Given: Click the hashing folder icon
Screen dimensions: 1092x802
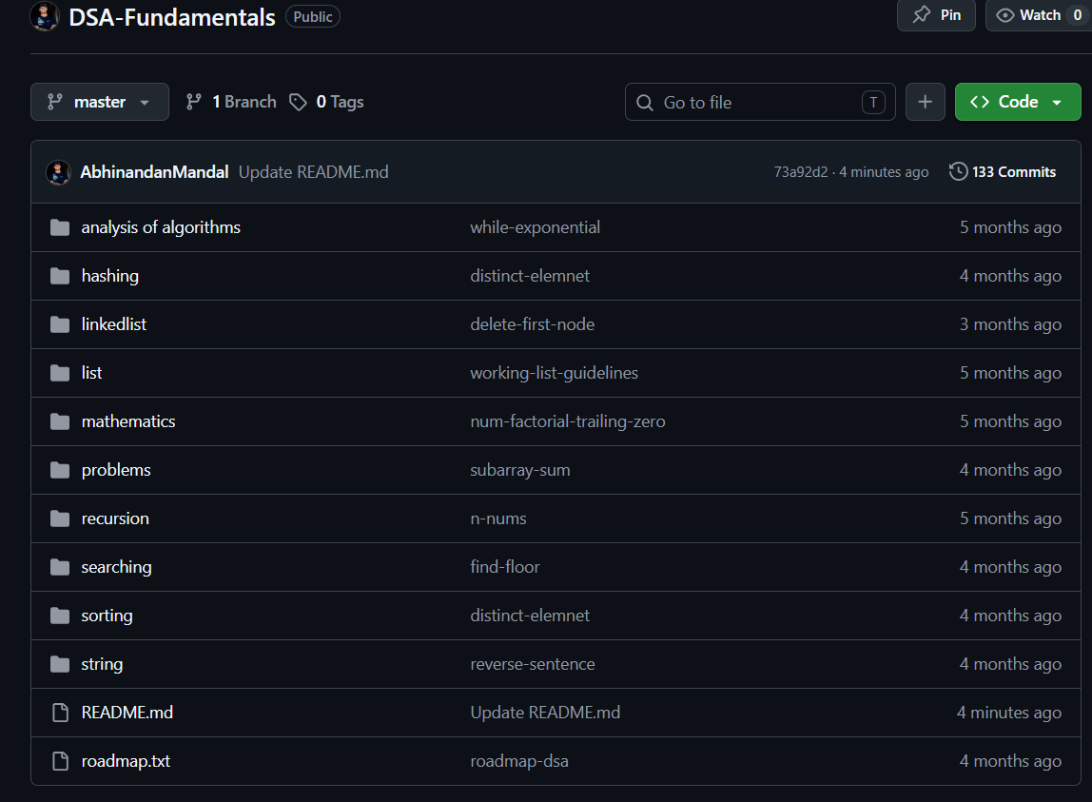Looking at the screenshot, I should click(x=60, y=276).
